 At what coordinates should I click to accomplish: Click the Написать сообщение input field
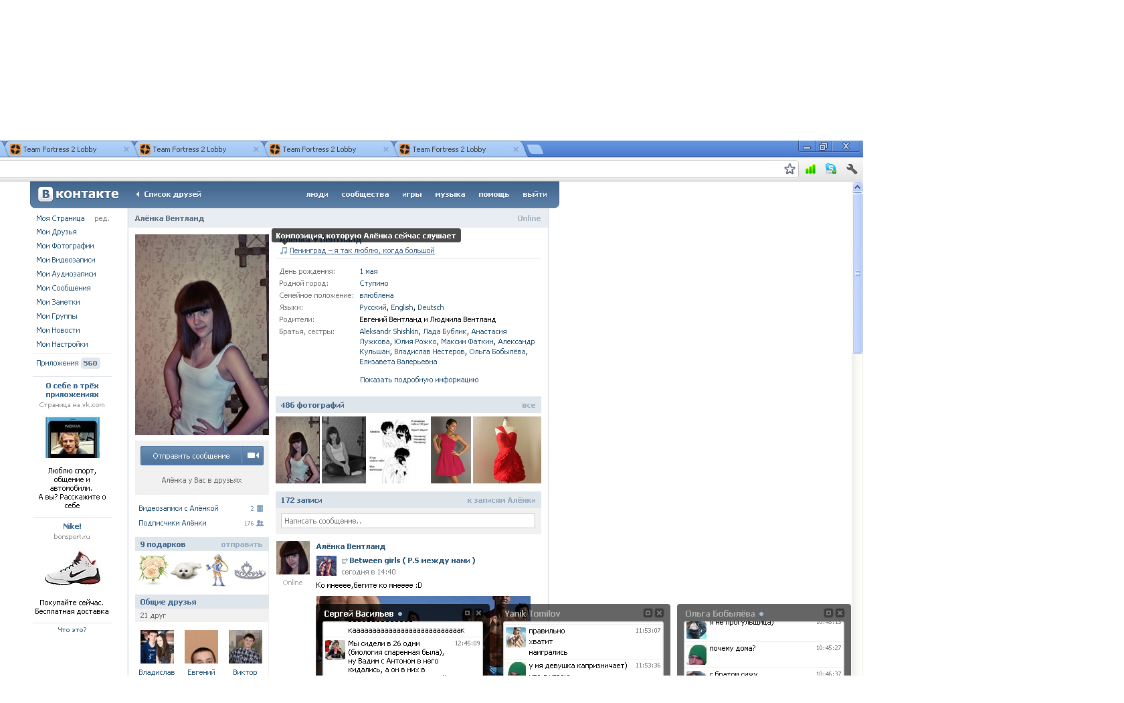[x=408, y=521]
